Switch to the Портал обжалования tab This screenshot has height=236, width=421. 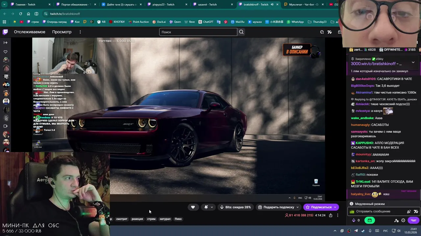coord(76,5)
